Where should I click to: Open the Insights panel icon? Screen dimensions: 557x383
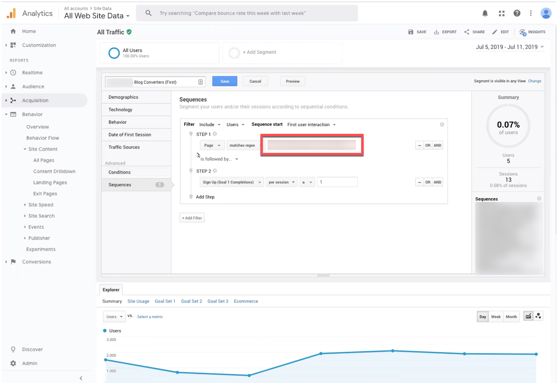pos(523,32)
